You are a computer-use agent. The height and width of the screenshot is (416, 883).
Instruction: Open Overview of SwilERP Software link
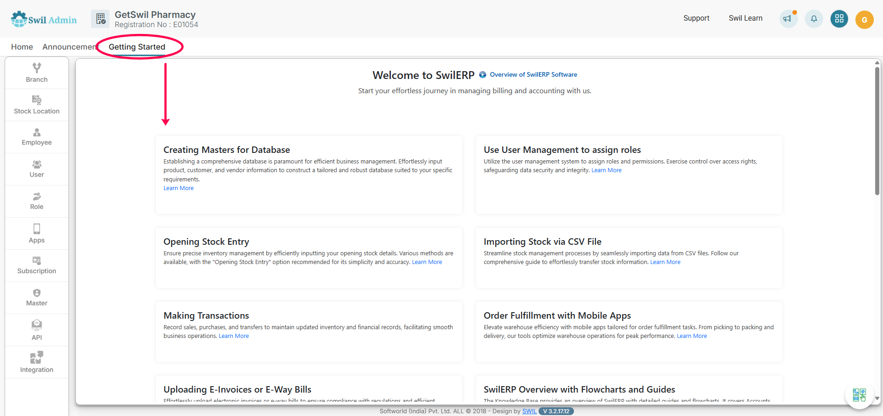(x=533, y=74)
